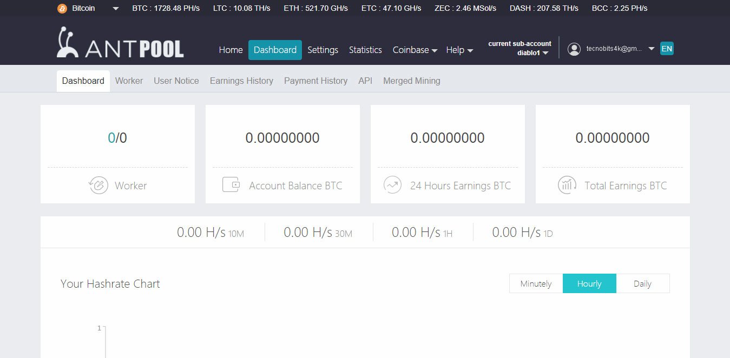
Task: Click the 30M hashrate reading
Action: [x=318, y=233]
